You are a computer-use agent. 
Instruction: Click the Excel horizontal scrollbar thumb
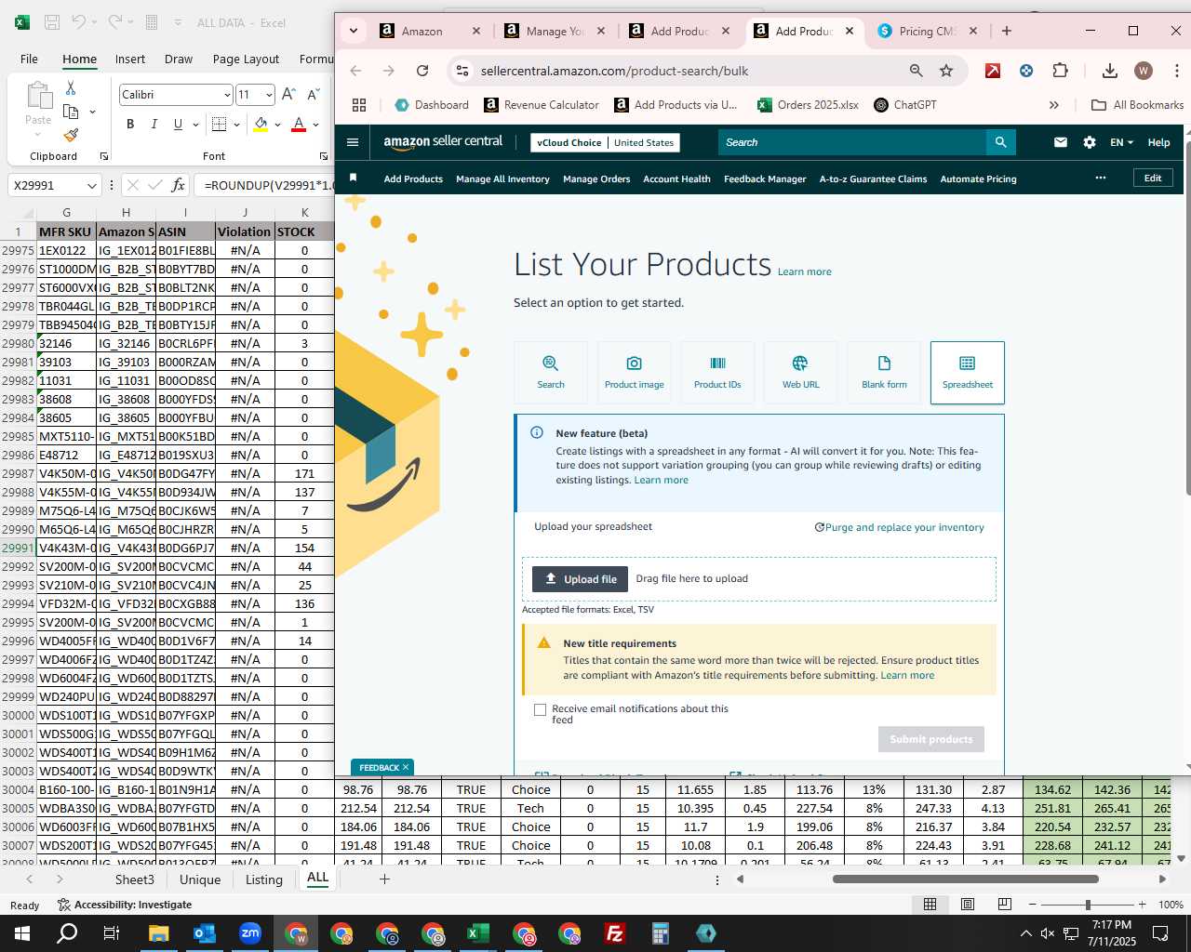point(965,879)
